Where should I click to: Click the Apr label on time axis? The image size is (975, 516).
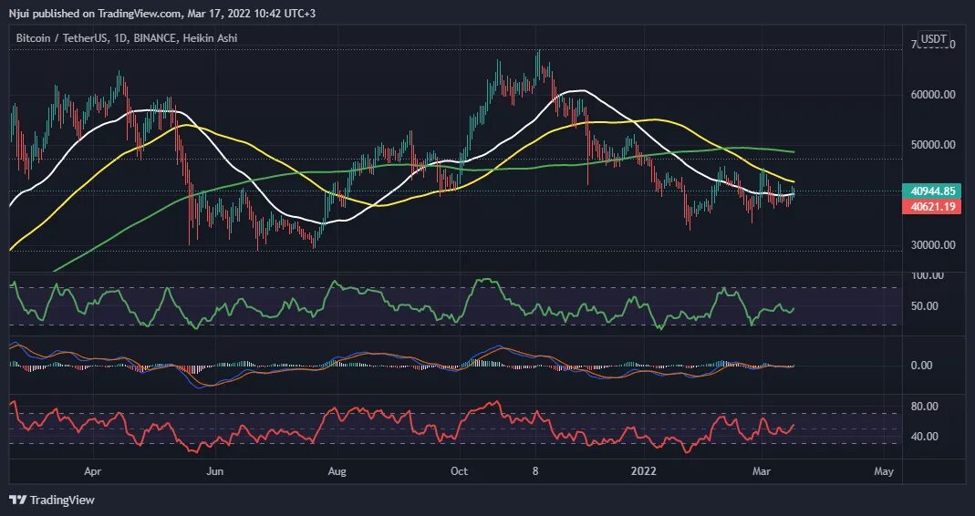tap(93, 472)
